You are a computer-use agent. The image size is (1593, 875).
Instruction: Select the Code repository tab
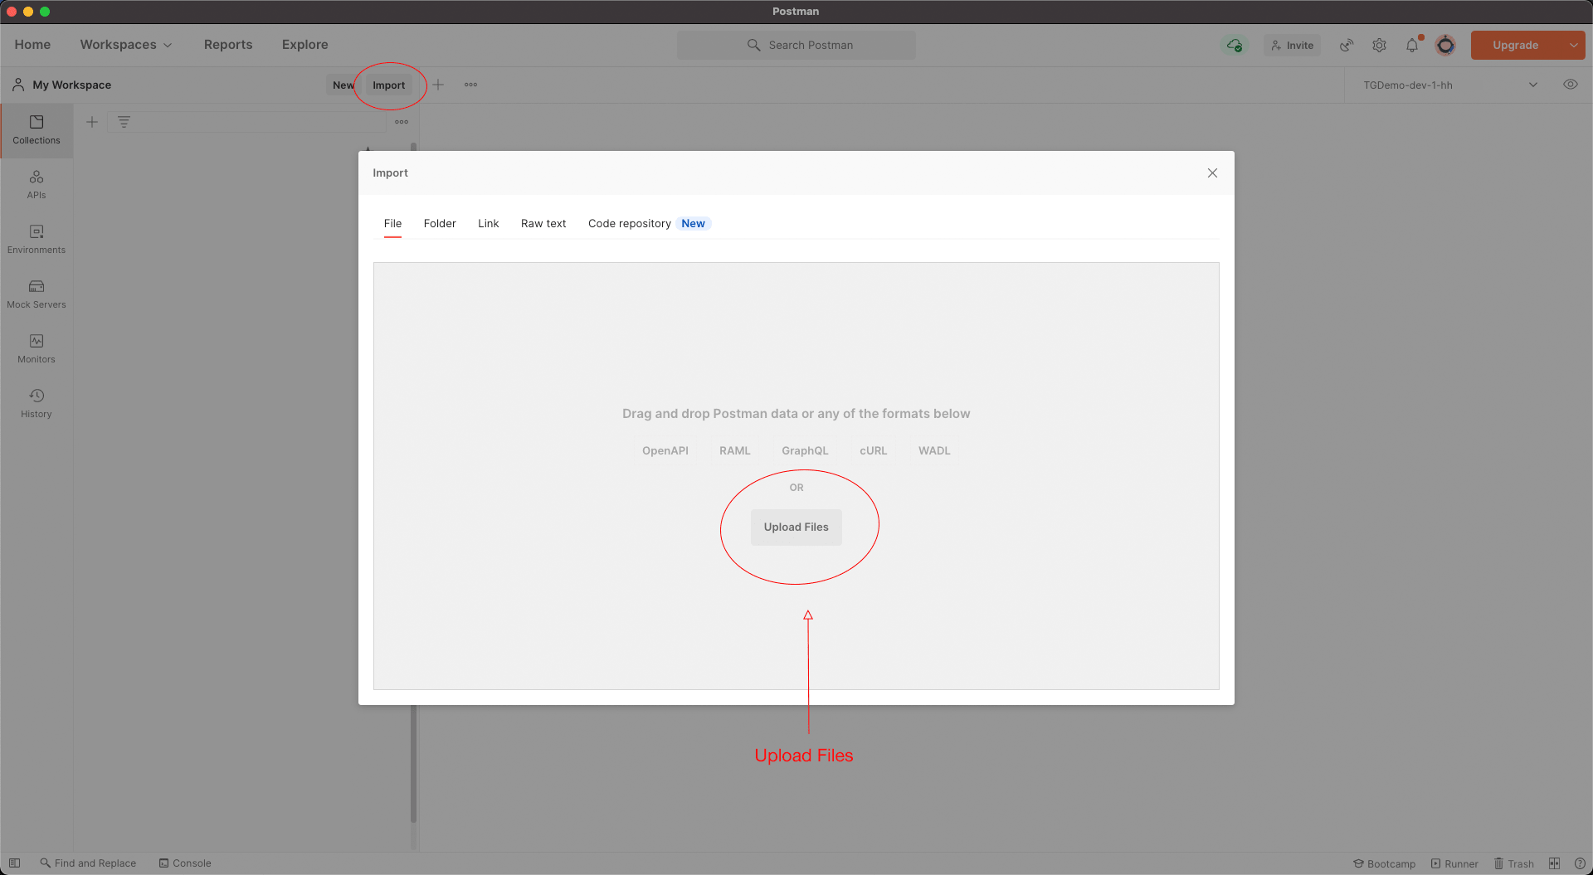(630, 224)
